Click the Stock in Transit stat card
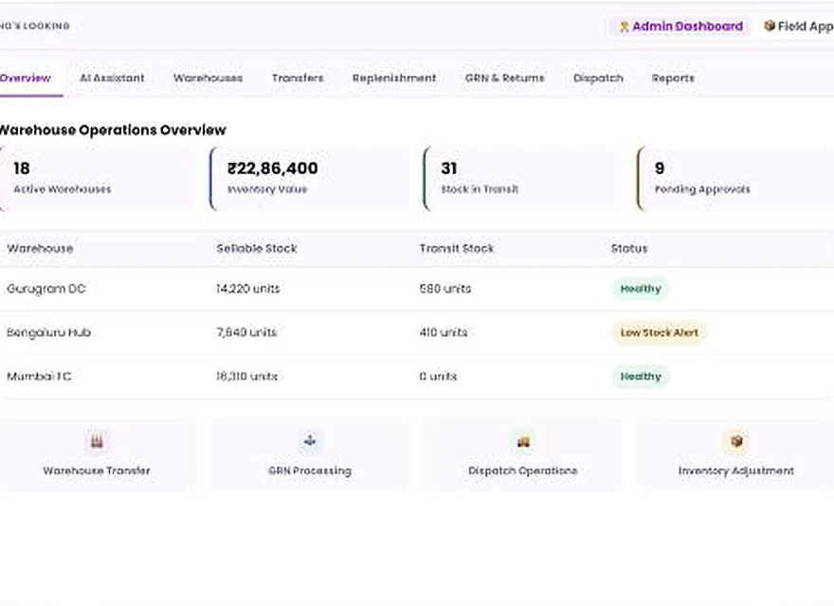The image size is (834, 606). tap(523, 179)
